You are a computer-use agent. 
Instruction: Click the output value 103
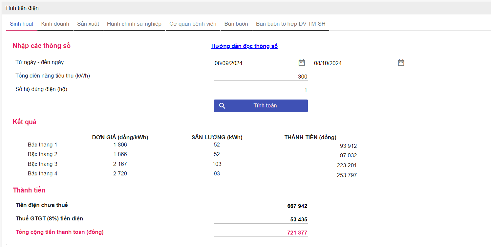pyautogui.click(x=217, y=164)
